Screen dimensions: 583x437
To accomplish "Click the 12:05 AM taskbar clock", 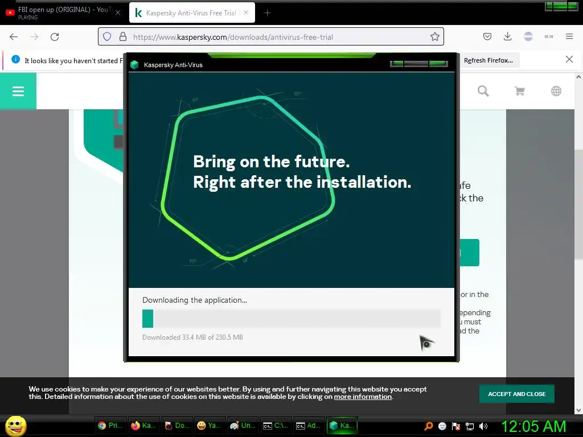I will point(533,426).
